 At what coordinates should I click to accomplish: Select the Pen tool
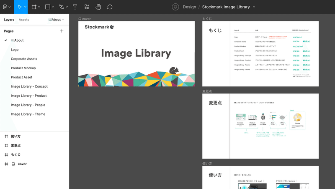[62, 7]
